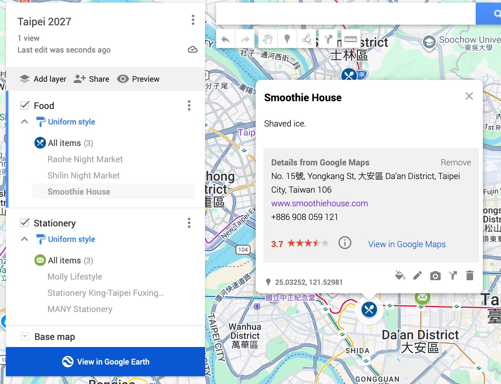
Task: Click the Smoothie House marker on the map
Action: click(x=369, y=309)
